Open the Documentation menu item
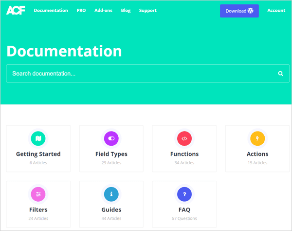Viewport: 292px width, 231px height. [x=51, y=10]
